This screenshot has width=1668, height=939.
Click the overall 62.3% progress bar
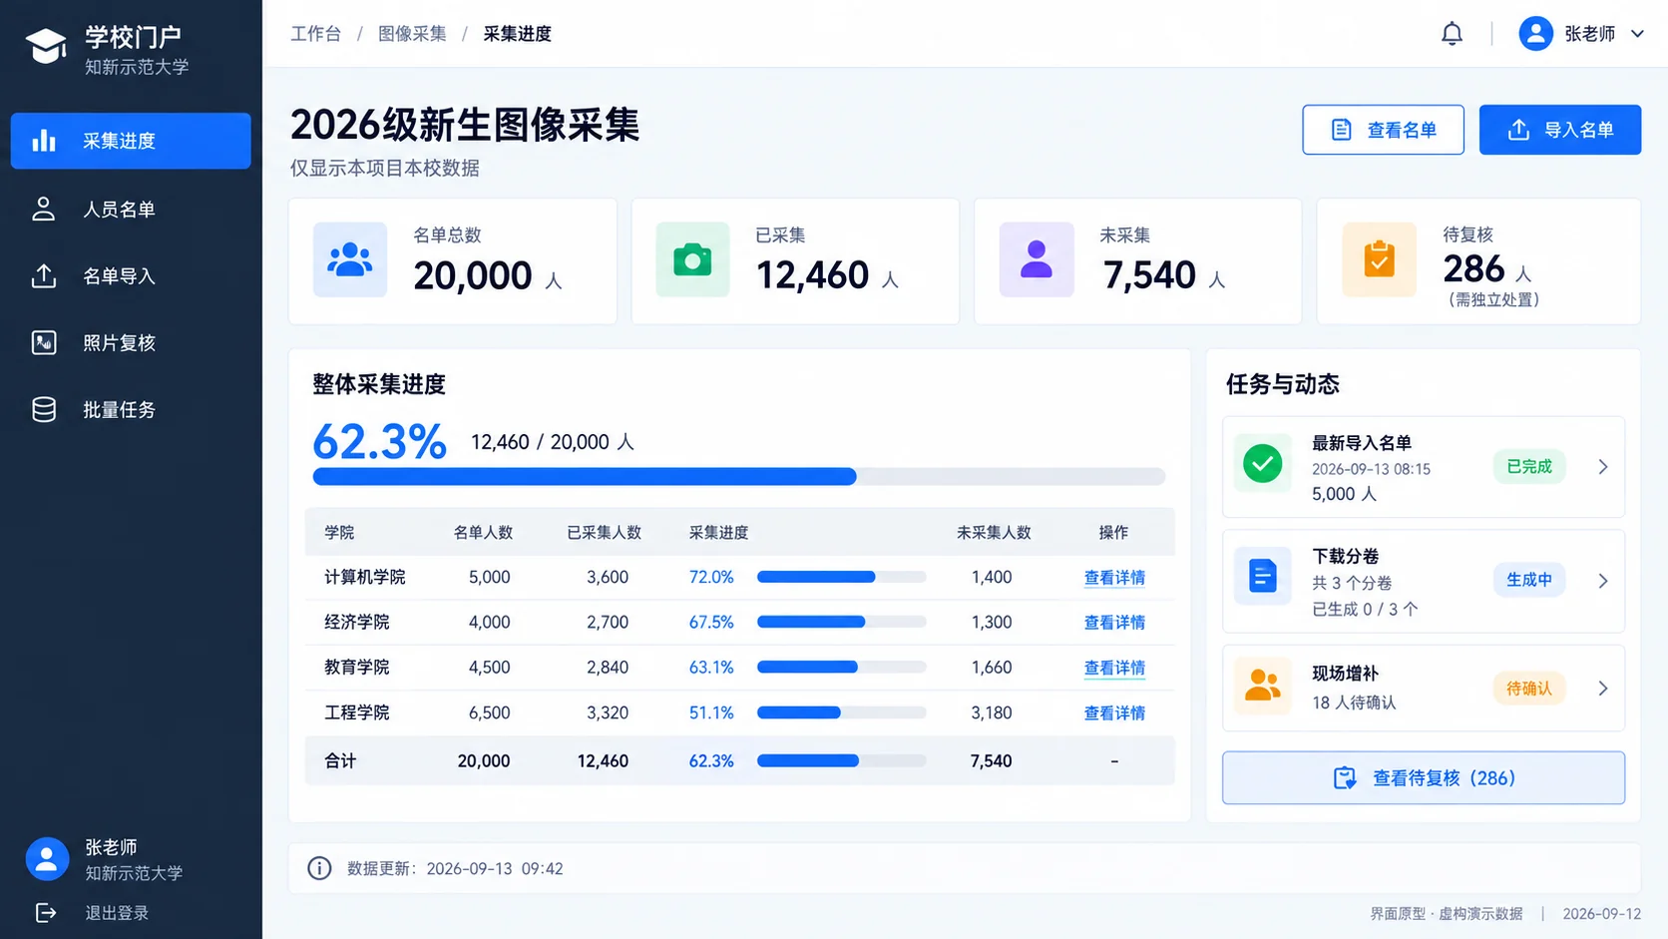coord(739,477)
